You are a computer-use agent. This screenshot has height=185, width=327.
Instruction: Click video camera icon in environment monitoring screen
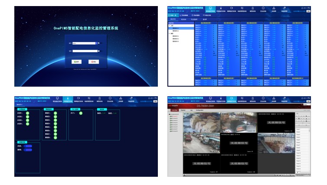tap(78, 98)
